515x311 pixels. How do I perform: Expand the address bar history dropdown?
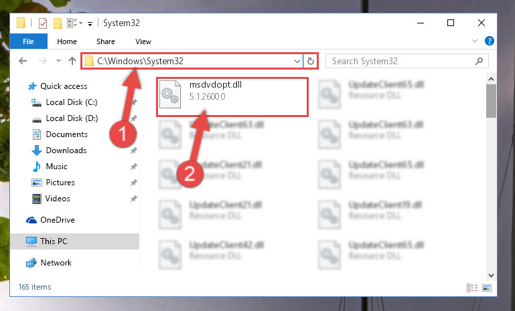click(297, 62)
